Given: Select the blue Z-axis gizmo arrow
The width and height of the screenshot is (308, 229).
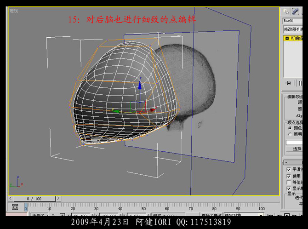Looking at the screenshot, I should coord(140,85).
